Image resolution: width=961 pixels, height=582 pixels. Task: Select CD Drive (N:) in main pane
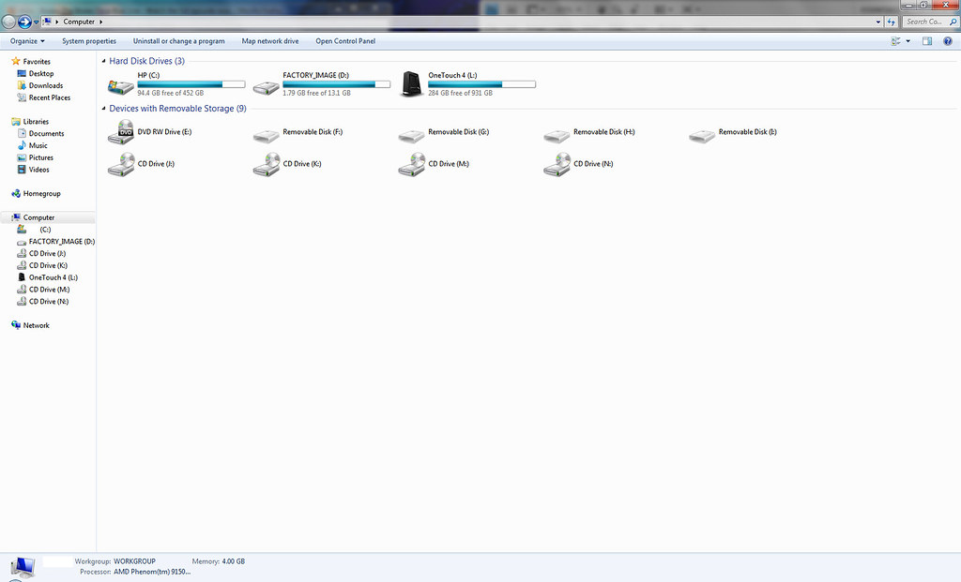557,165
